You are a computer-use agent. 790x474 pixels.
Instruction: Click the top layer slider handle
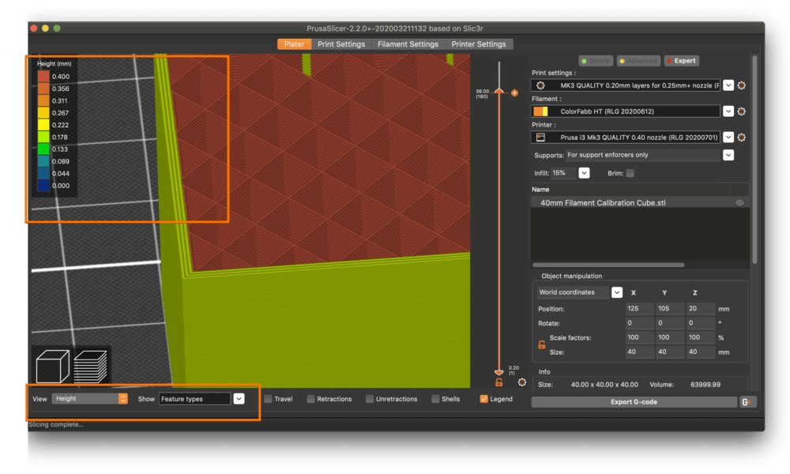coord(498,92)
